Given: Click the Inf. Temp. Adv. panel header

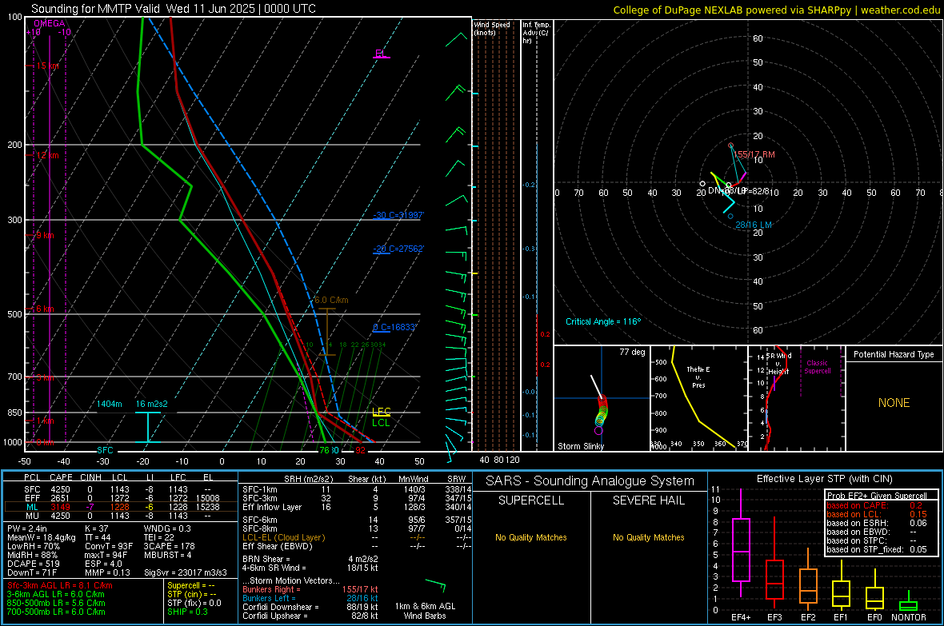Looking at the screenshot, I should (536, 33).
